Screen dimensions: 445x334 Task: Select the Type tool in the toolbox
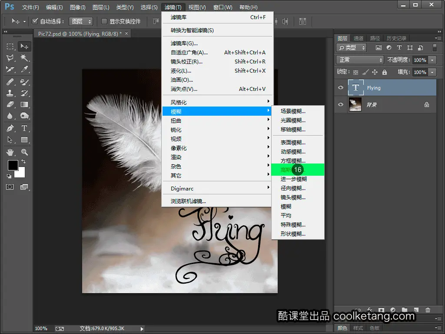tap(24, 128)
